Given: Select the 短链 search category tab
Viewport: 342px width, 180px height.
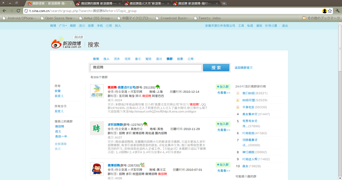Looking at the screenshot, I should [x=148, y=59].
